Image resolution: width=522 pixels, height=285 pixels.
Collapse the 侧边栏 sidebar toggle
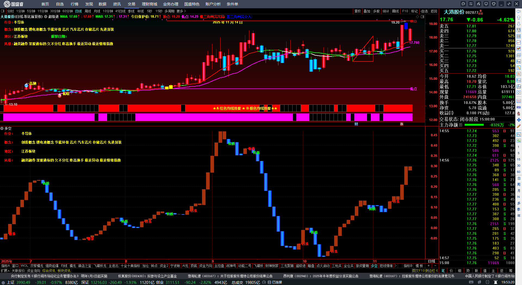point(432,271)
